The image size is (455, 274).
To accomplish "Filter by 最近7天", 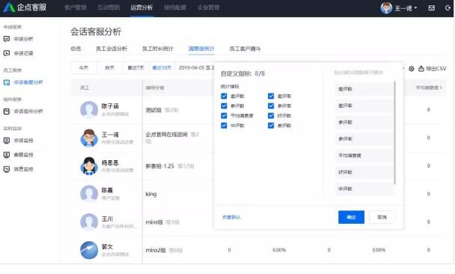I will tap(135, 67).
